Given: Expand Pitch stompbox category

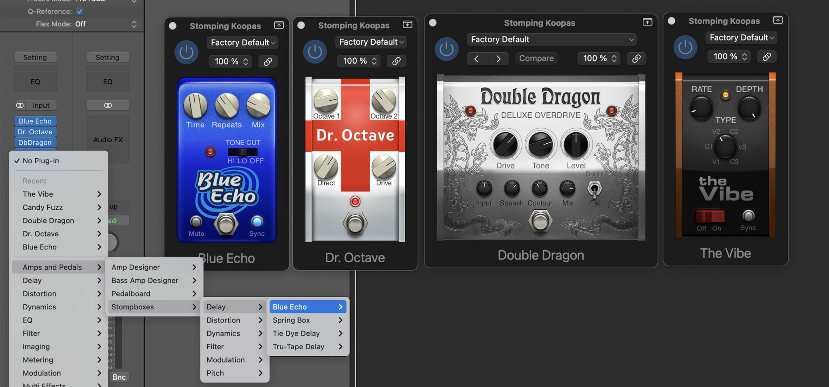Looking at the screenshot, I should (x=235, y=373).
